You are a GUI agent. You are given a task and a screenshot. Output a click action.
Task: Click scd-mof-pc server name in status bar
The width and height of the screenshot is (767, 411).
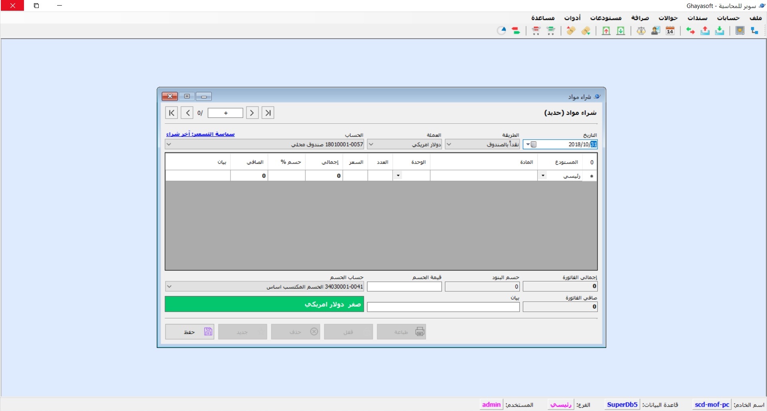tap(712, 405)
